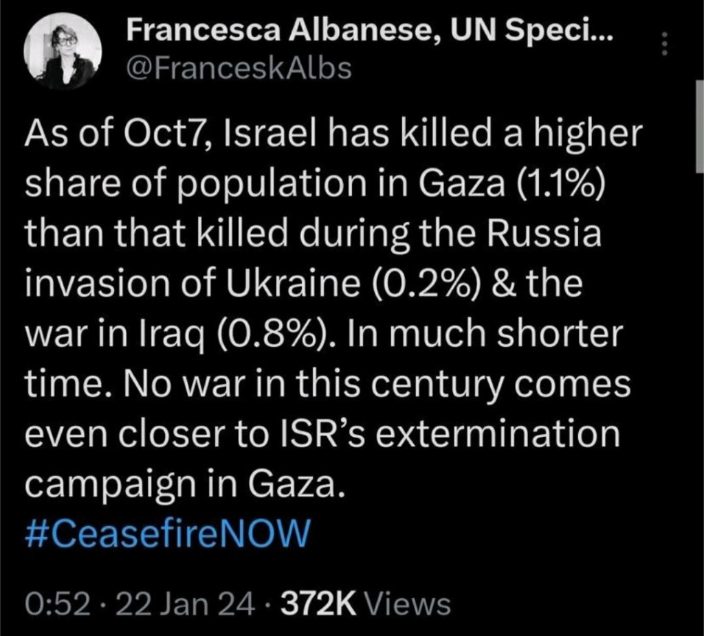Click the word Russia in the tweet
This screenshot has height=636, width=704.
point(556,234)
